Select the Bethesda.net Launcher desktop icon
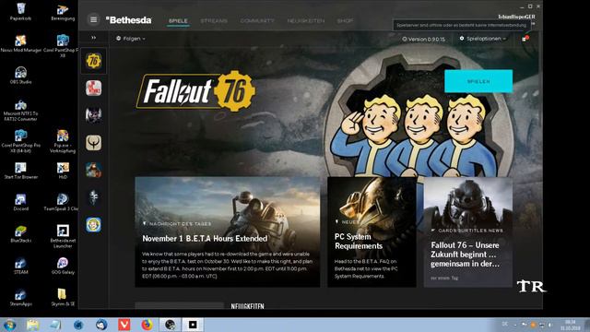Screen dimensions: 590x332 [63, 236]
